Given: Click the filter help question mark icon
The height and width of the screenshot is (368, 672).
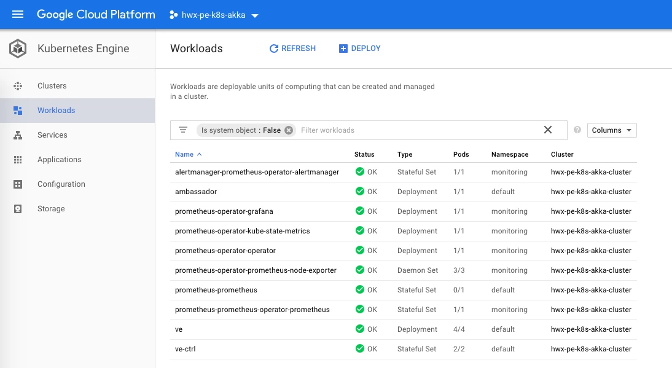Looking at the screenshot, I should click(577, 130).
